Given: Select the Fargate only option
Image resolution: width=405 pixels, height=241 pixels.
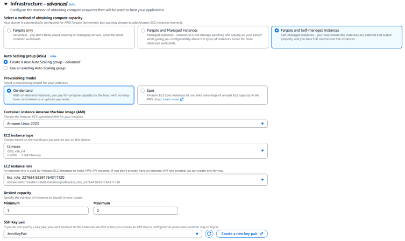Looking at the screenshot, I should (x=9, y=31).
